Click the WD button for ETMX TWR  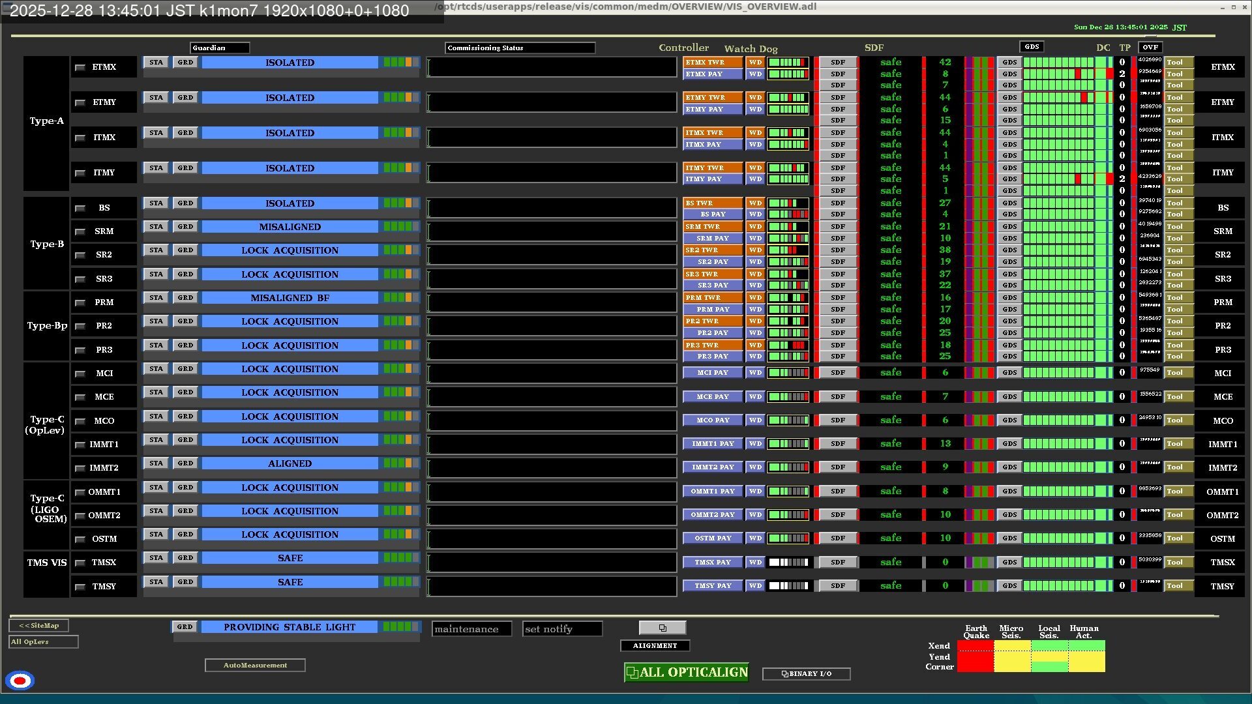[755, 63]
